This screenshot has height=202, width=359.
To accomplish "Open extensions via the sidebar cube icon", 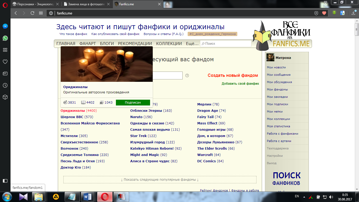I will [5, 97].
